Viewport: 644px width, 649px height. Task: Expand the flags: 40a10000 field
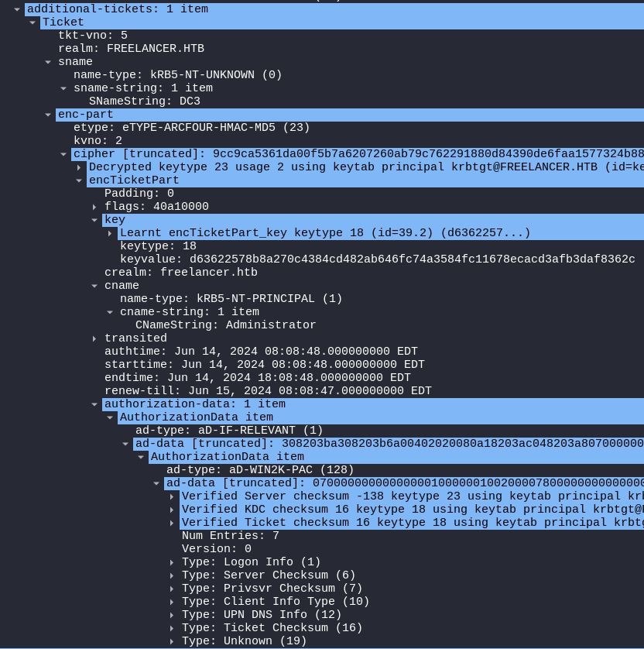pyautogui.click(x=94, y=207)
